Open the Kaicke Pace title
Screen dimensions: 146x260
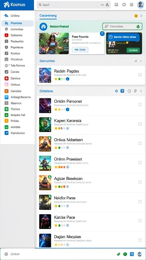click(65, 217)
